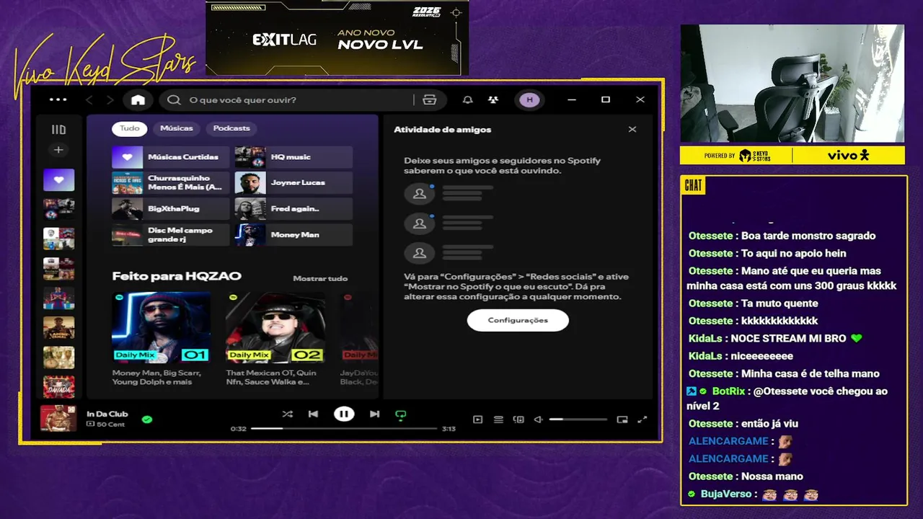The height and width of the screenshot is (519, 923).
Task: Click the plus icon to create playlist
Action: [58, 150]
